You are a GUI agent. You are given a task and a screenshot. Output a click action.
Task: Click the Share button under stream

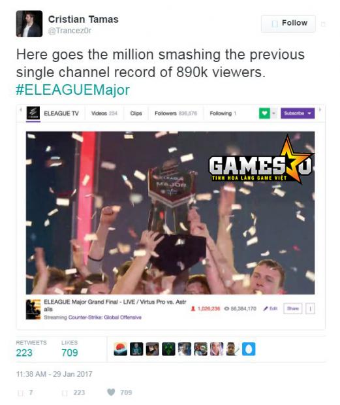[x=293, y=309]
